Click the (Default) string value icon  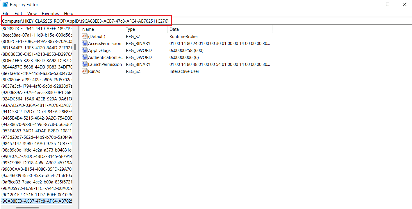(x=85, y=36)
